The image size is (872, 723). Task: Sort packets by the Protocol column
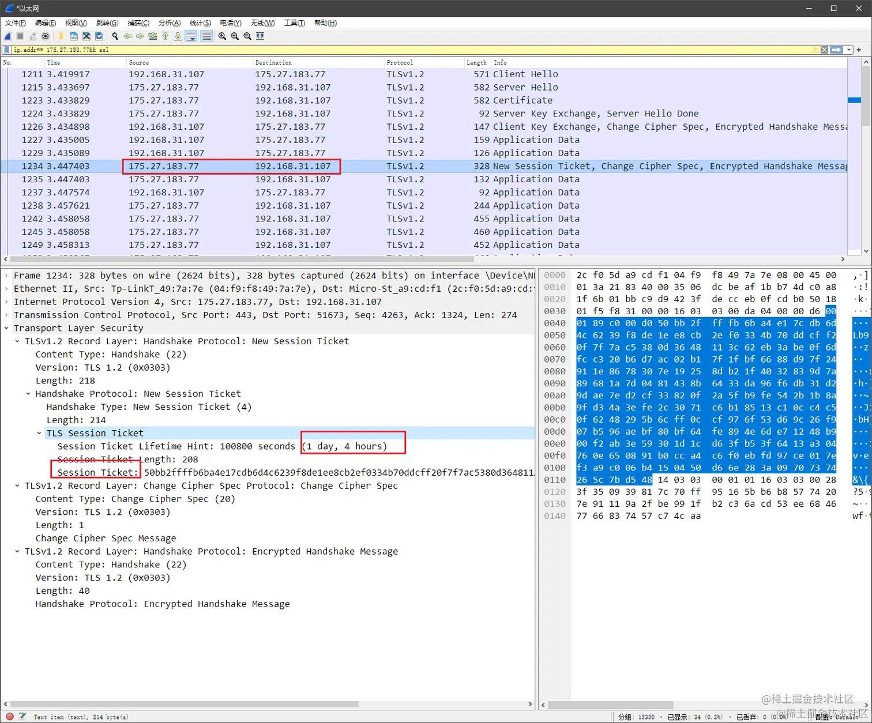click(425, 62)
